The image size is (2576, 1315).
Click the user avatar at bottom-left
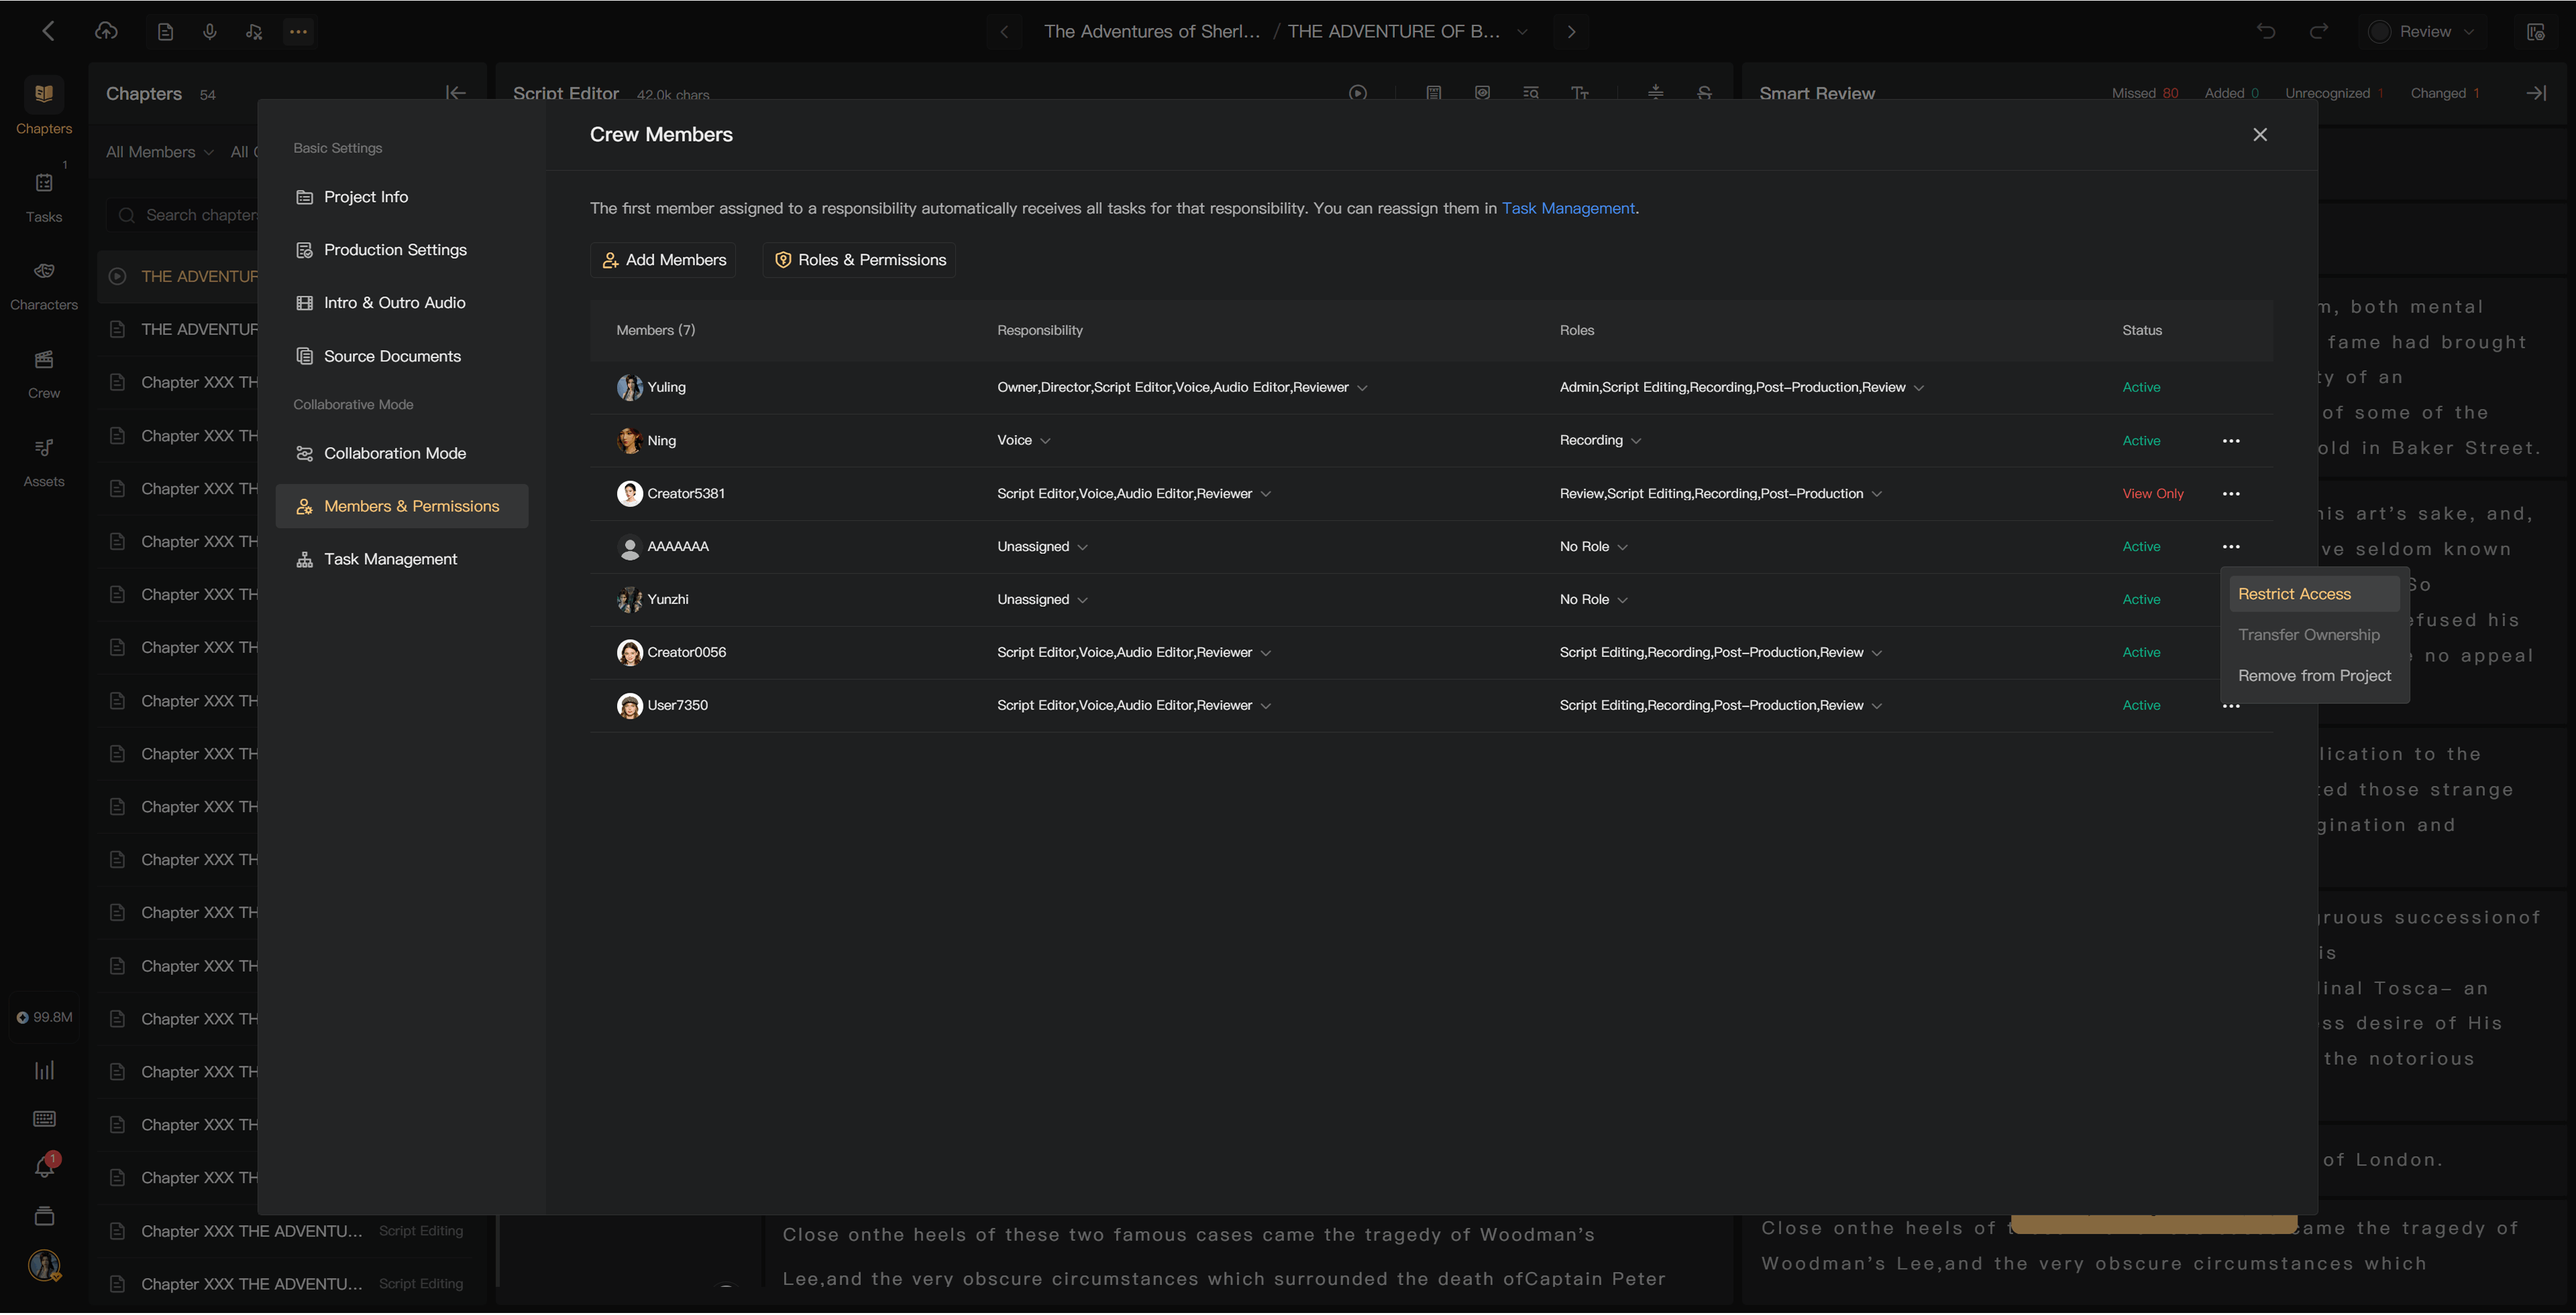point(44,1265)
